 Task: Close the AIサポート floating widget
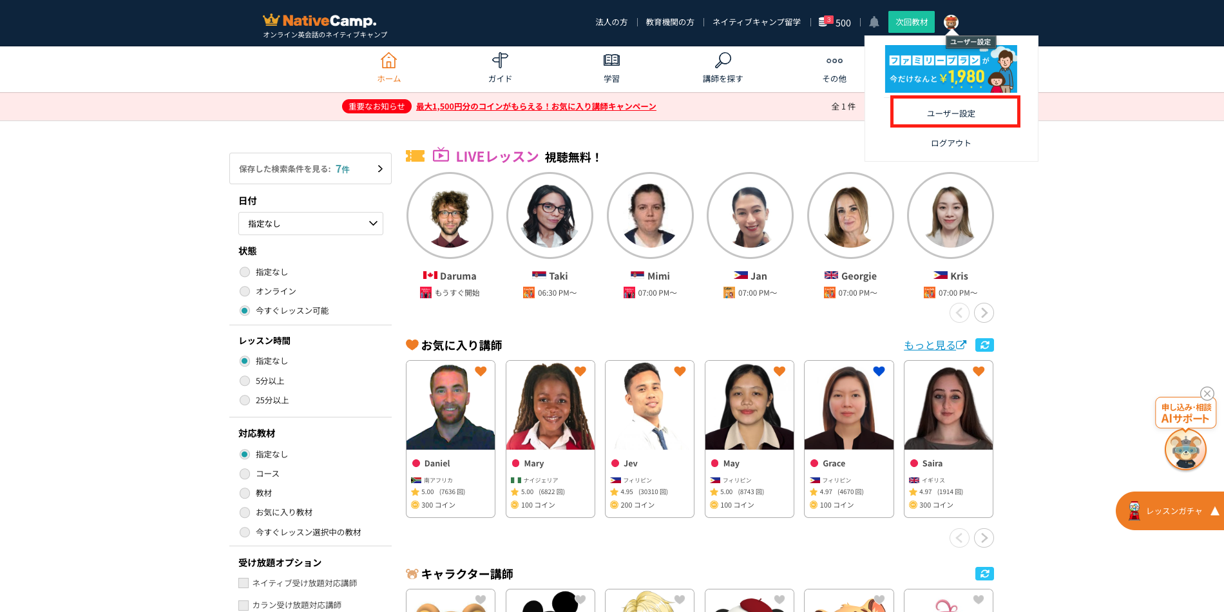coord(1207,393)
